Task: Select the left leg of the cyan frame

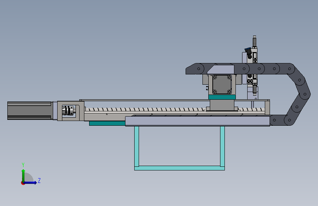Action: [137, 146]
